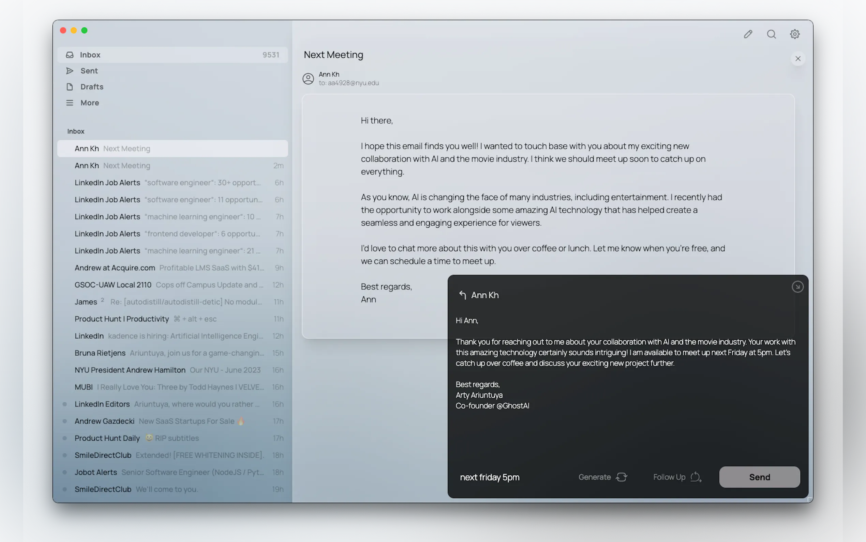This screenshot has width=866, height=542.
Task: Open settings gear icon
Action: coord(794,34)
